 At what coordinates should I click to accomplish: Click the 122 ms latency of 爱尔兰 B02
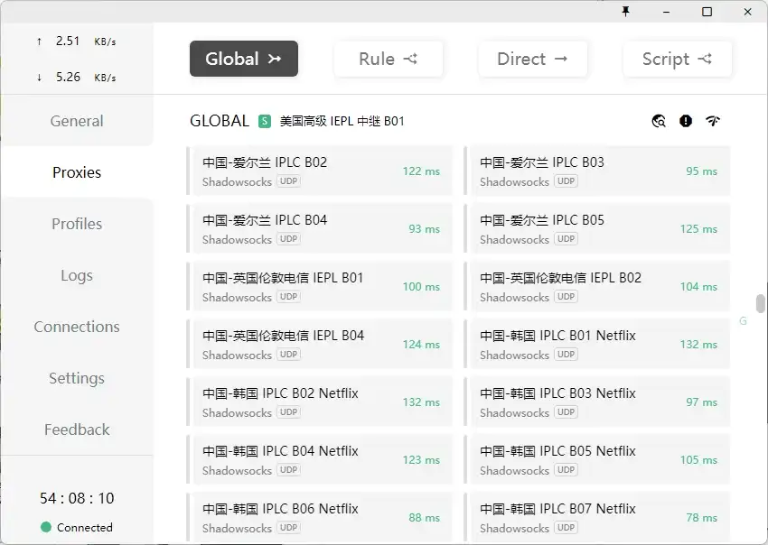[x=421, y=171]
